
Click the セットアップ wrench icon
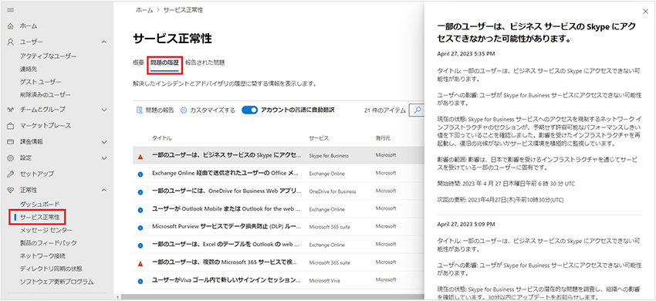[11, 174]
